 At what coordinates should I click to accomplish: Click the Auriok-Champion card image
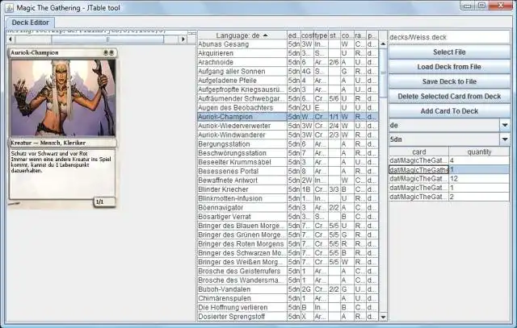click(63, 128)
